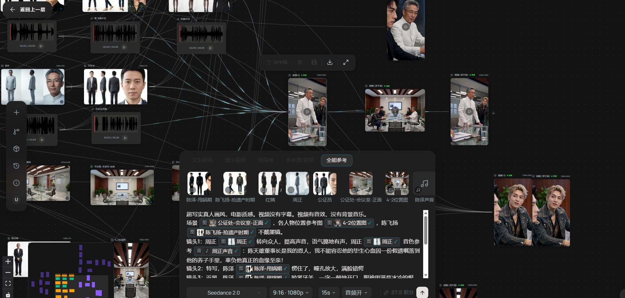Click the up-arrow submit generate button
This screenshot has width=625, height=298.
(x=422, y=293)
